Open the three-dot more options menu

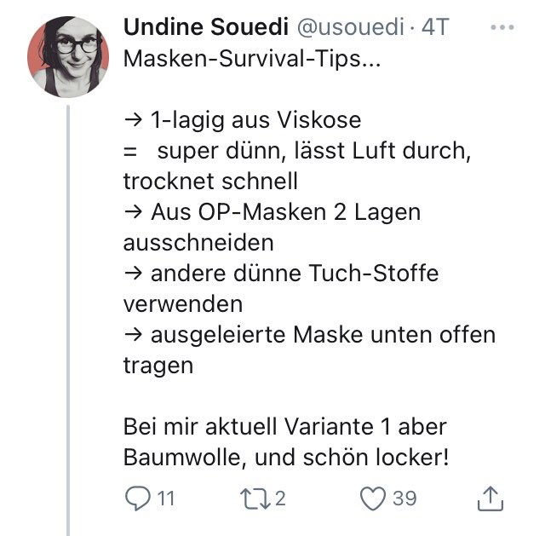[x=503, y=27]
